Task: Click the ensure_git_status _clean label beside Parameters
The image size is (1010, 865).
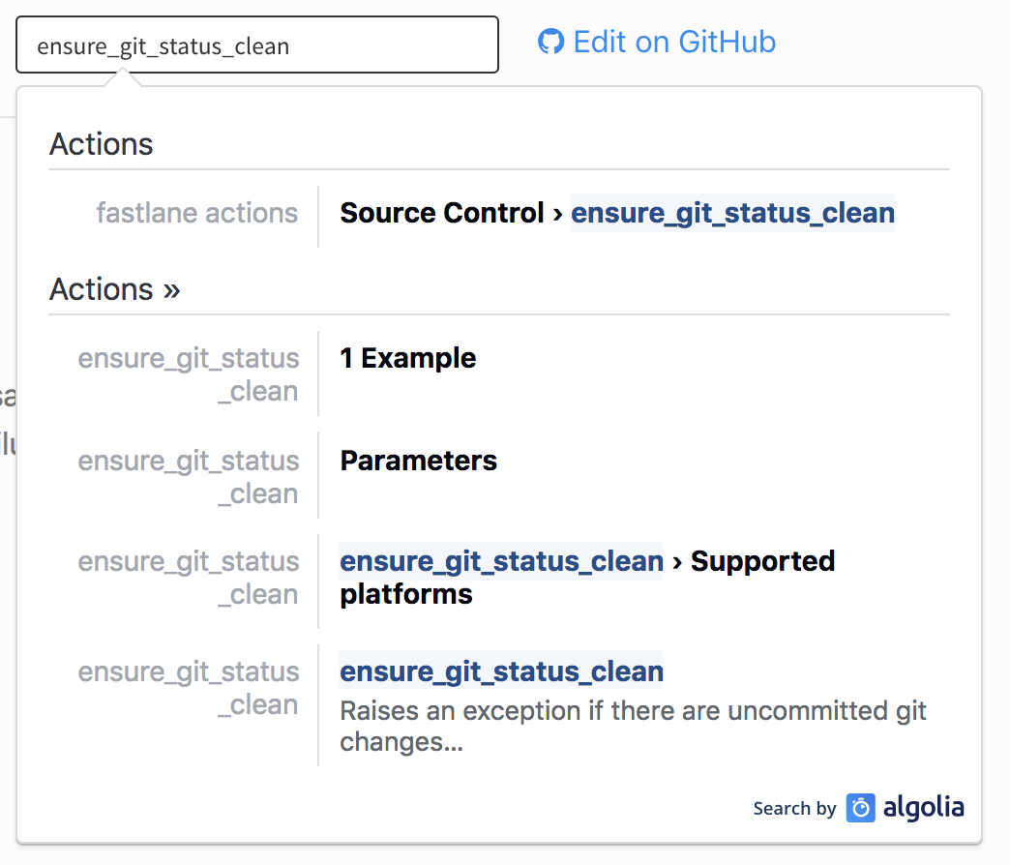Action: point(189,476)
